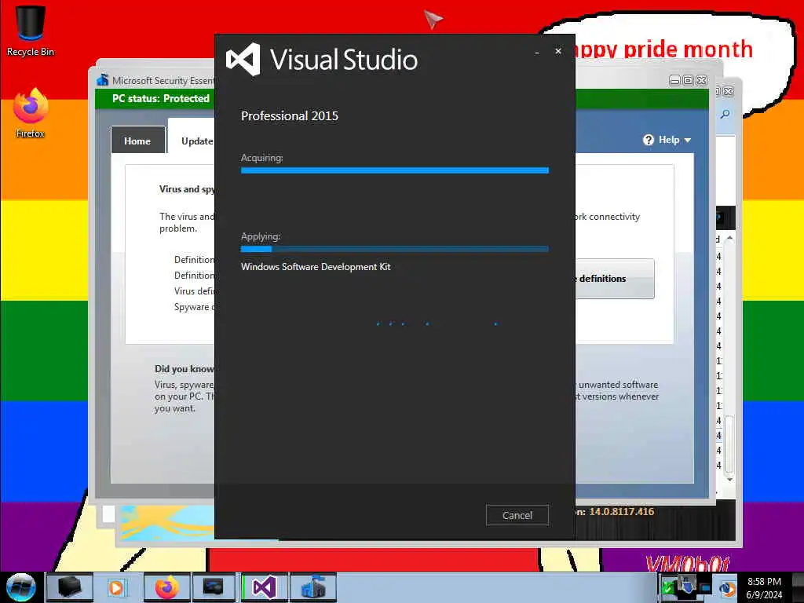The height and width of the screenshot is (603, 804).
Task: Open the dark monitor app taskbar icon
Action: (214, 587)
